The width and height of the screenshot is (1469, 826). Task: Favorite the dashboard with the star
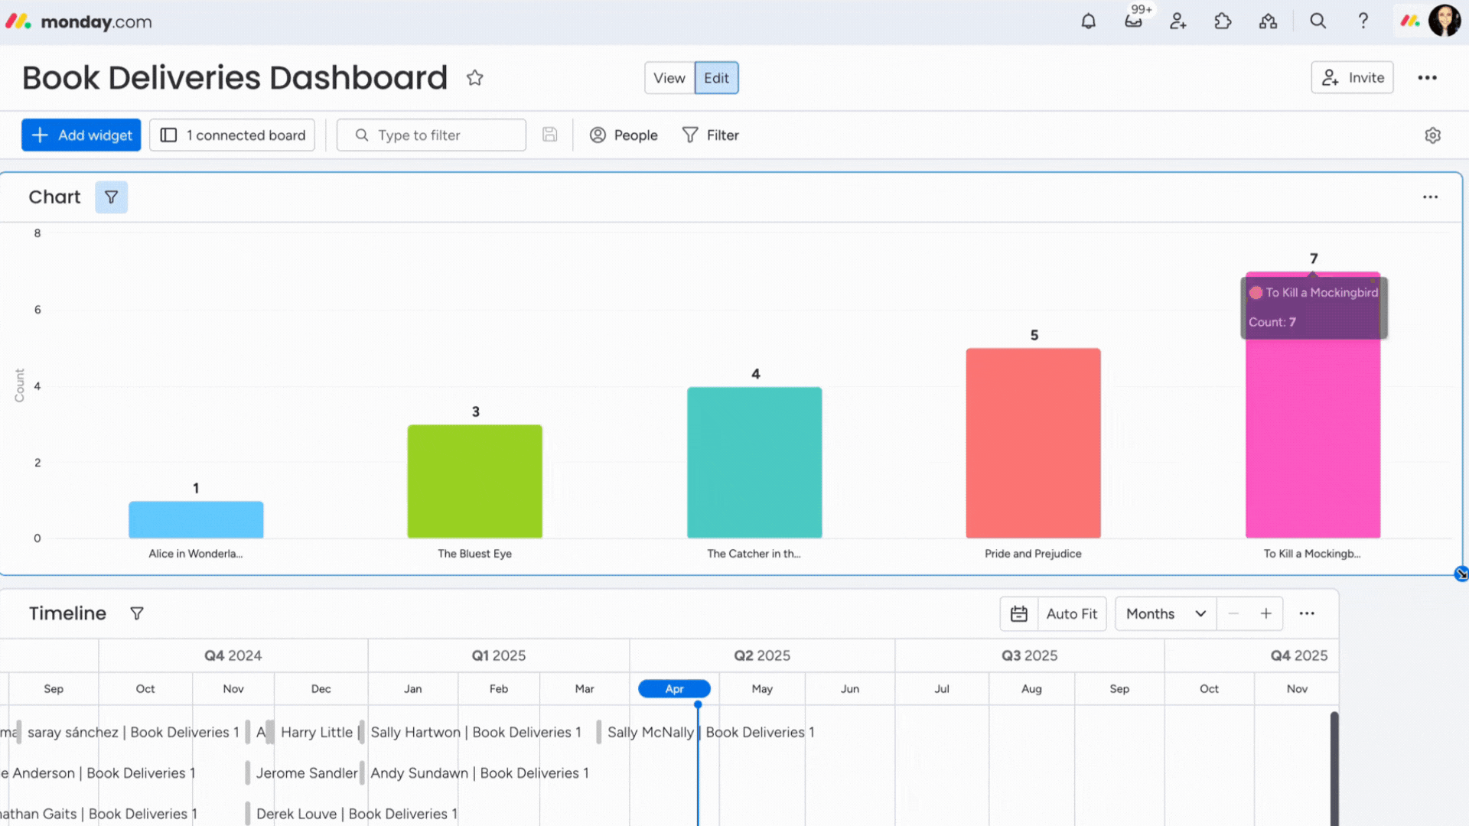pyautogui.click(x=475, y=78)
